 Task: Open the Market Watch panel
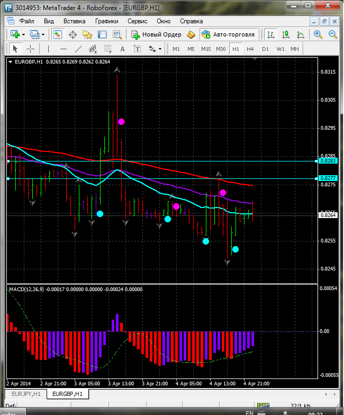[57, 34]
